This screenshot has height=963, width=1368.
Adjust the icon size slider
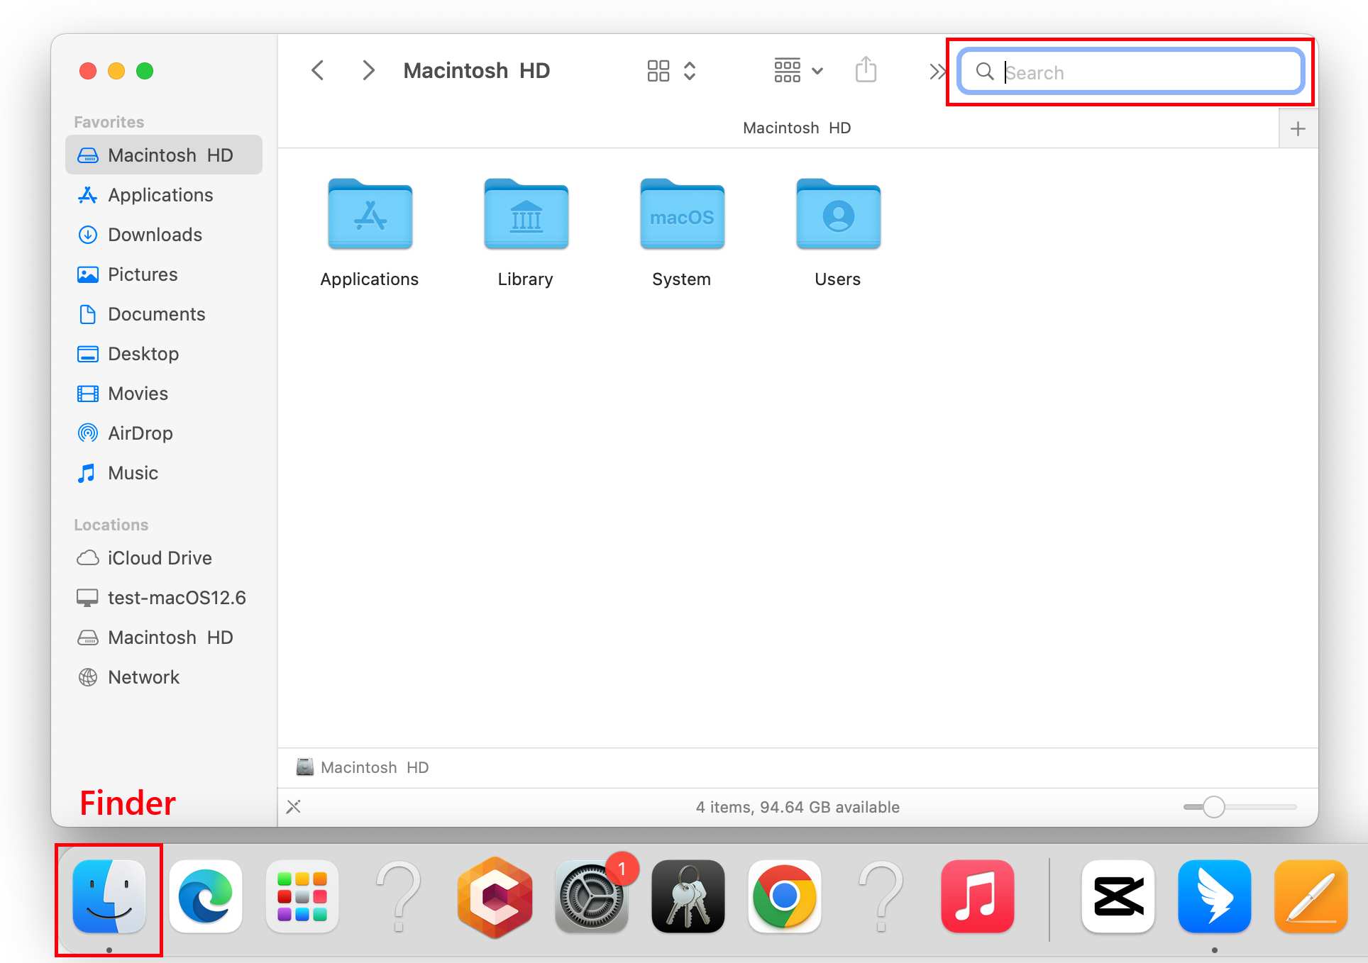click(1214, 806)
